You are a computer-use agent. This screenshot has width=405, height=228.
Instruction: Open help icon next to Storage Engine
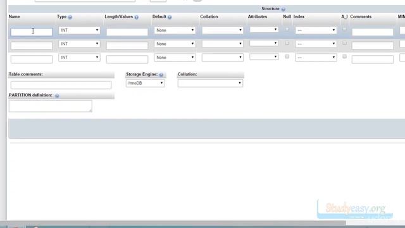161,75
